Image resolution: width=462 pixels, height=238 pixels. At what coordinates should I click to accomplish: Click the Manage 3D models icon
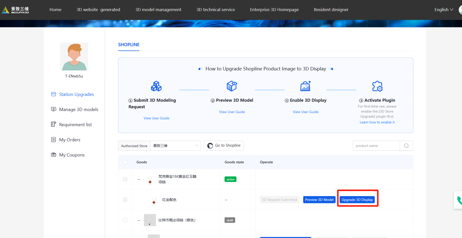click(x=54, y=109)
